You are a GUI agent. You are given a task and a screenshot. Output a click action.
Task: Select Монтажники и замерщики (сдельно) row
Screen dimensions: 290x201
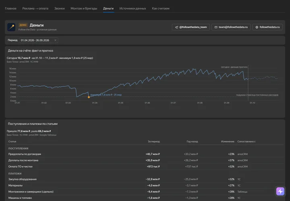(x=146, y=192)
